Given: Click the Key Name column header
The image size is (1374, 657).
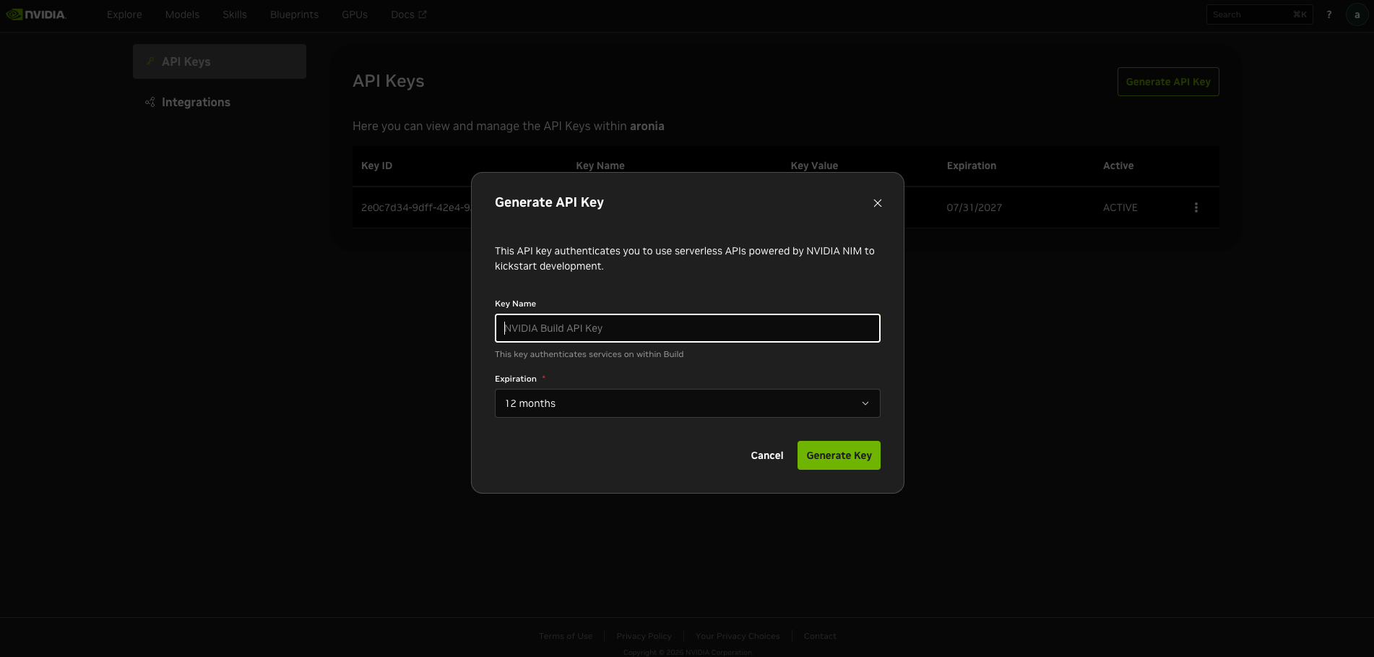Looking at the screenshot, I should [600, 166].
